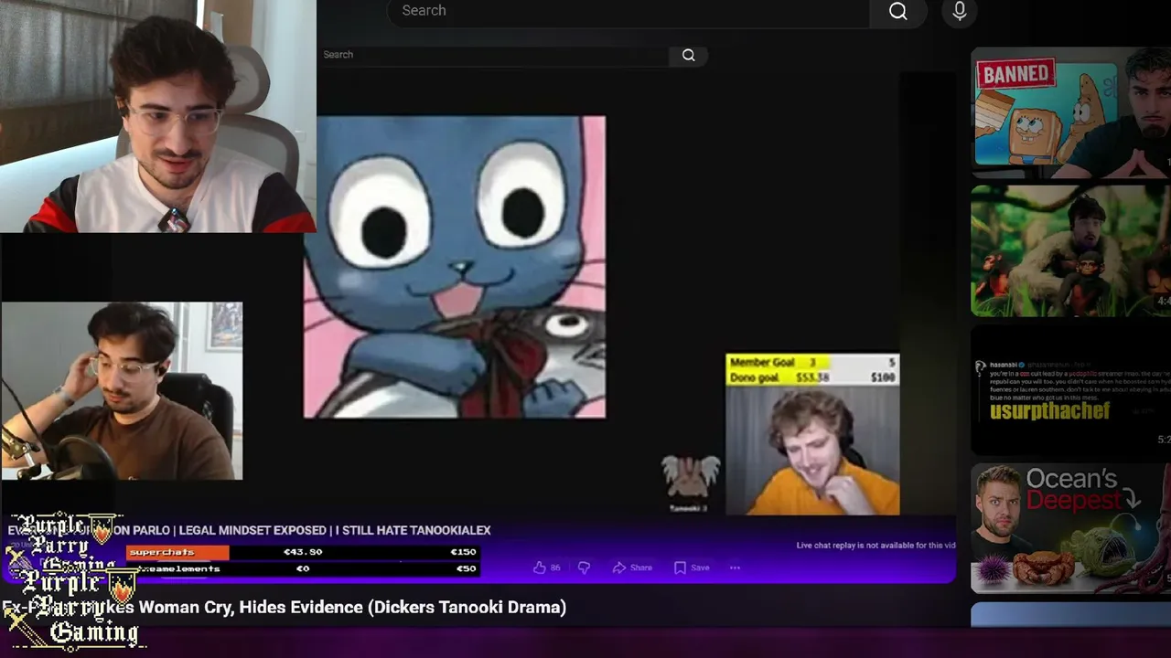
Task: Click the blue cat image in the video
Action: click(455, 267)
